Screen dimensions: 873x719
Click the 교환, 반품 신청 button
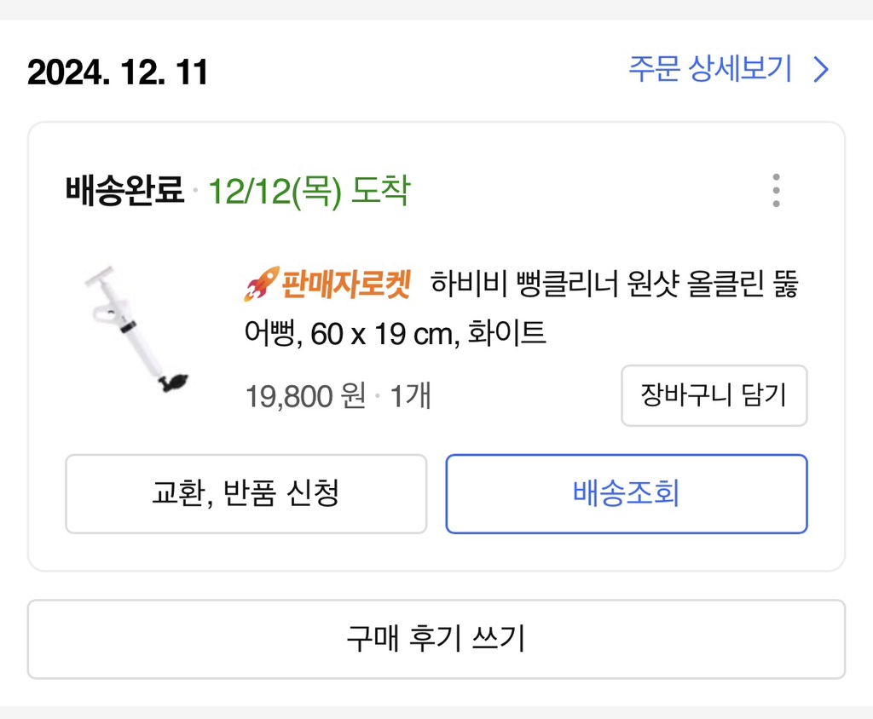click(246, 494)
